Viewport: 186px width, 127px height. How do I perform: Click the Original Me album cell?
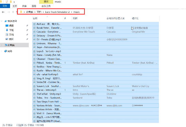[x=138, y=32]
